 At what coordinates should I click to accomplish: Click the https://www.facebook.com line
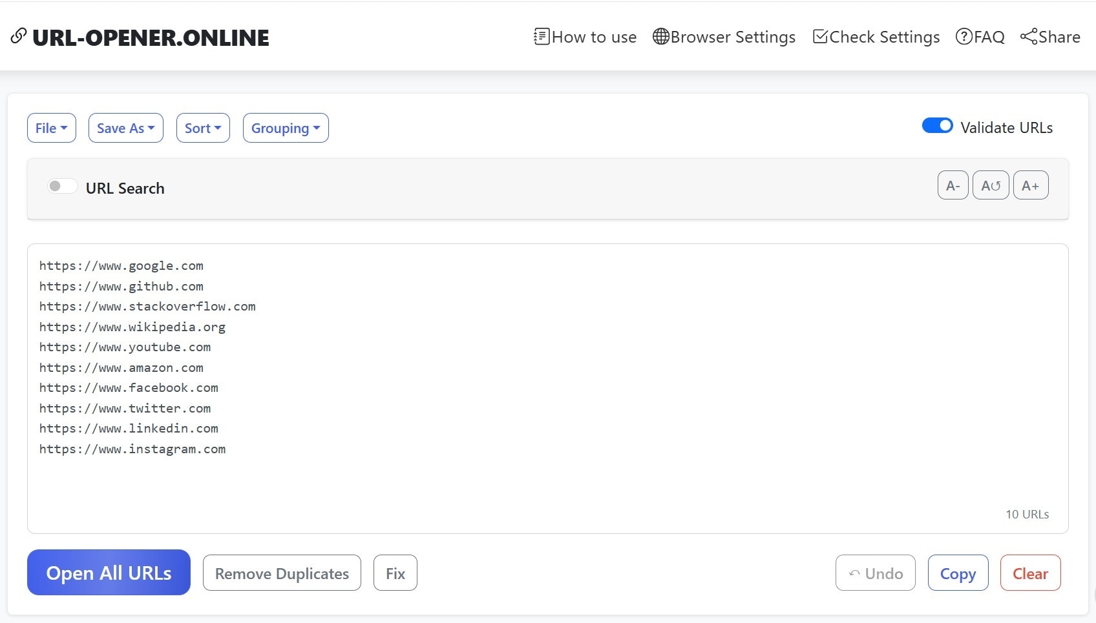(x=129, y=388)
